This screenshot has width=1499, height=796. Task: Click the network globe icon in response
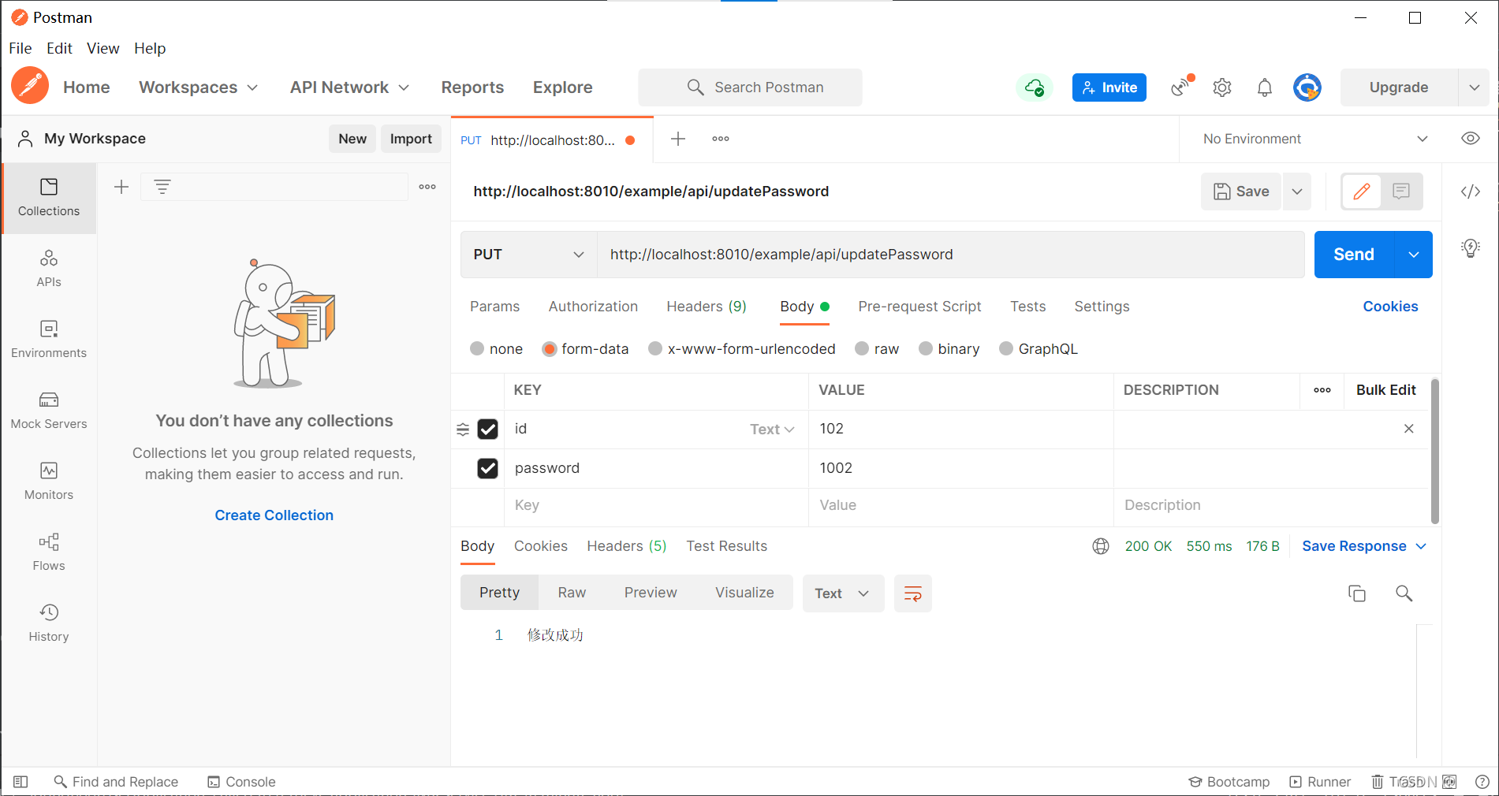coord(1101,546)
